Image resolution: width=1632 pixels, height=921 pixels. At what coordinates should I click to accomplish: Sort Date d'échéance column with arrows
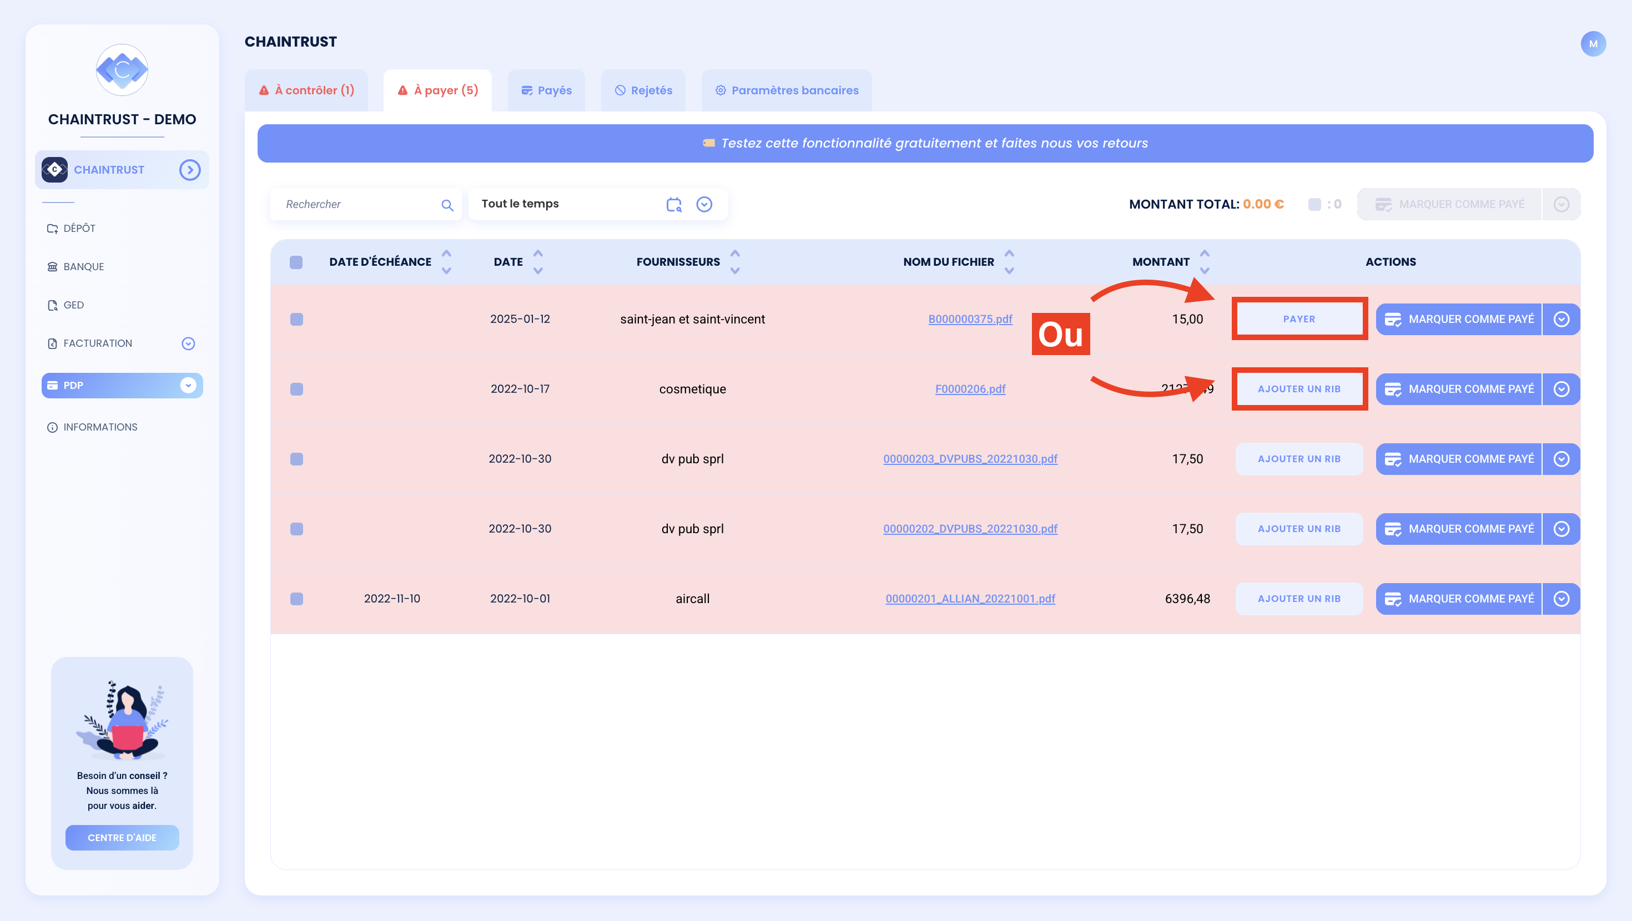447,262
